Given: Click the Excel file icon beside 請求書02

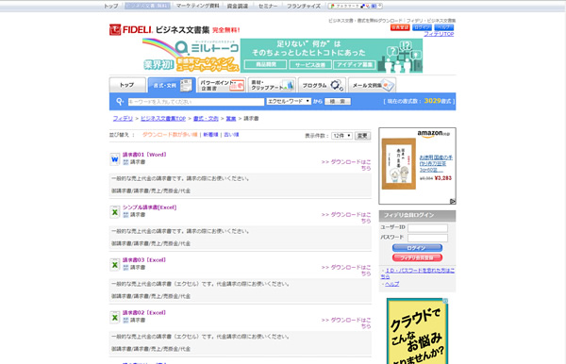Looking at the screenshot, I should tap(115, 318).
